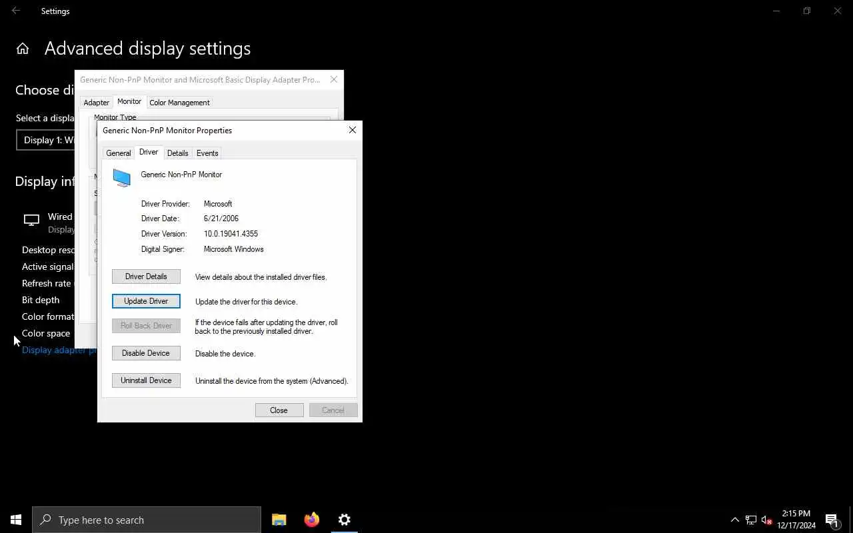
Task: Click the Driver Details button
Action: pos(146,276)
